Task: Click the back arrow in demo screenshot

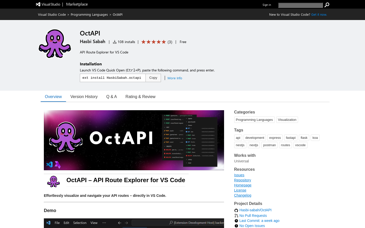Action: pos(120,223)
